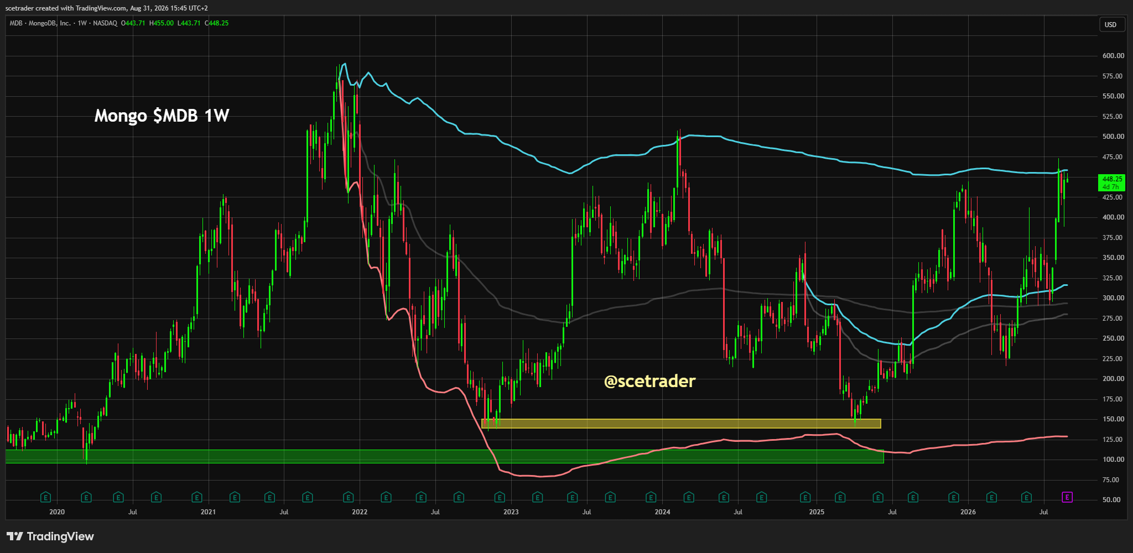Click the NASDAQ exchange label
This screenshot has width=1133, height=553.
[105, 23]
